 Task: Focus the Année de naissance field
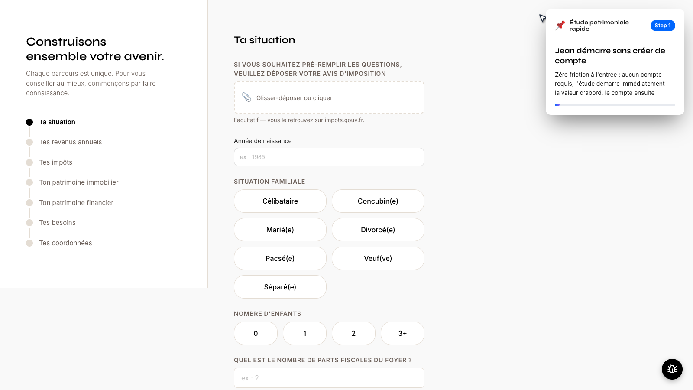pyautogui.click(x=329, y=157)
